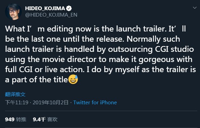Open the Twitter for iPhone source link

(x=95, y=103)
